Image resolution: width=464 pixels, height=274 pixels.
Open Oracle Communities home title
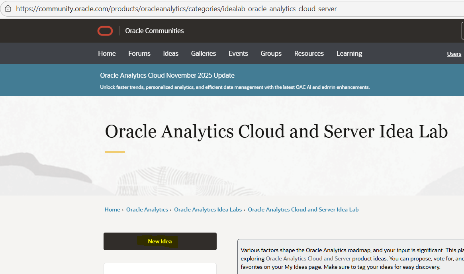[x=154, y=31]
